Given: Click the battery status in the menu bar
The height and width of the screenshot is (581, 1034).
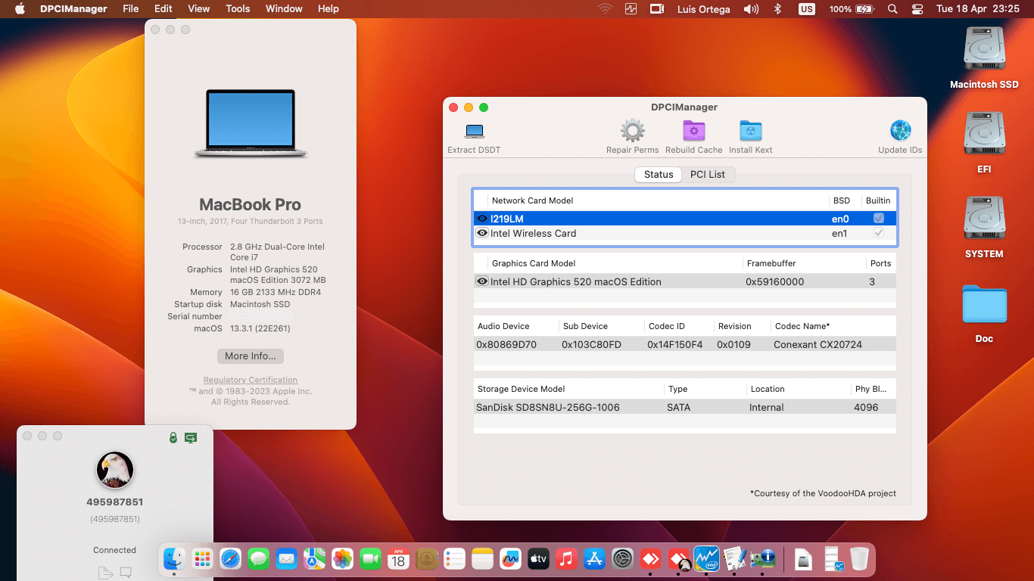Looking at the screenshot, I should pyautogui.click(x=852, y=9).
